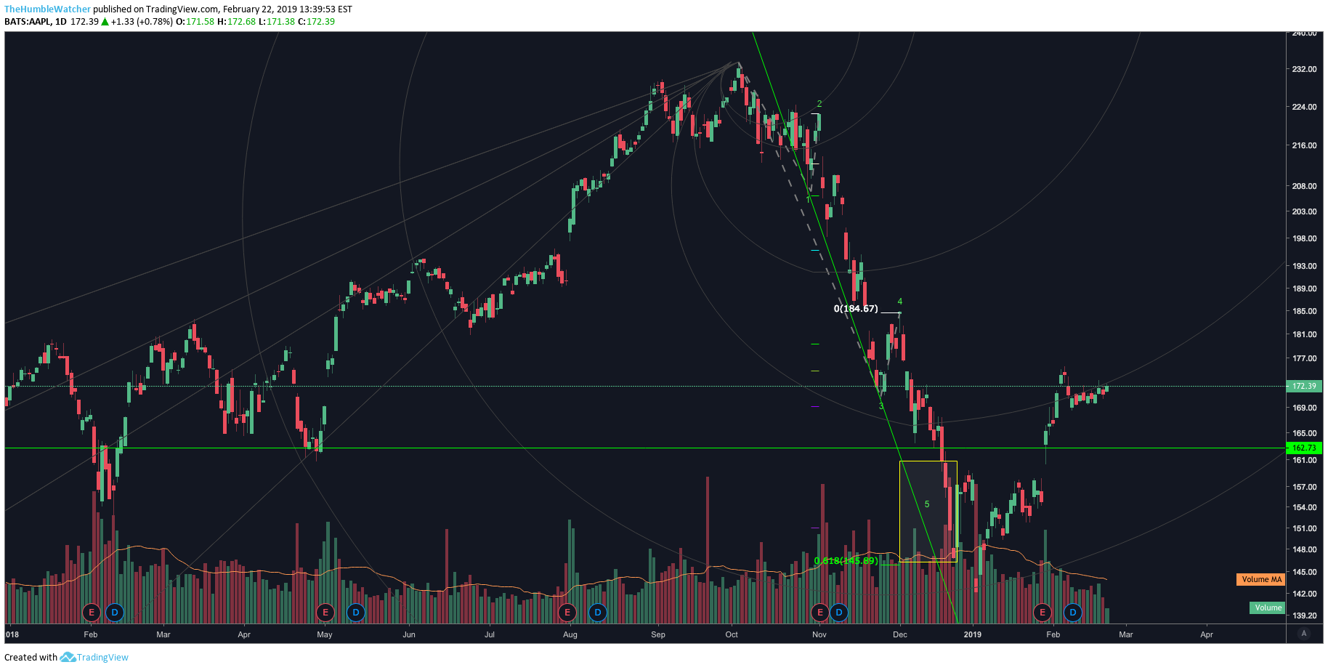Click the L:171.38 low value
Image resolution: width=1328 pixels, height=670 pixels.
tap(277, 22)
